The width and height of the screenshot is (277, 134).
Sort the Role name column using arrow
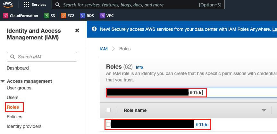[264, 110]
